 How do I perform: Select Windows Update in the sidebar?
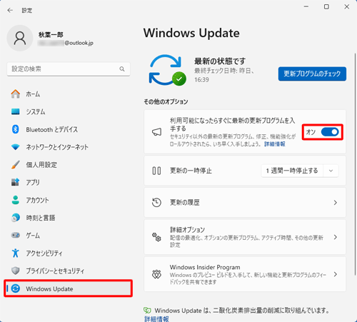[x=69, y=288]
